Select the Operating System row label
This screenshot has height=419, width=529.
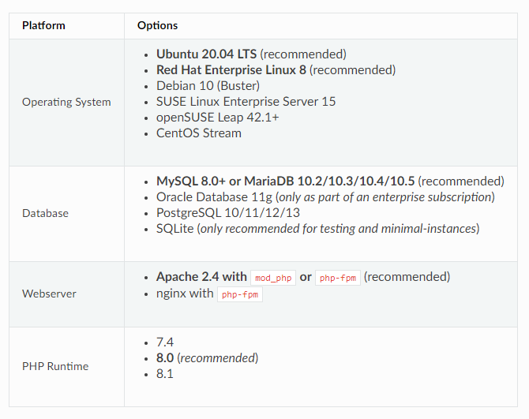[66, 102]
